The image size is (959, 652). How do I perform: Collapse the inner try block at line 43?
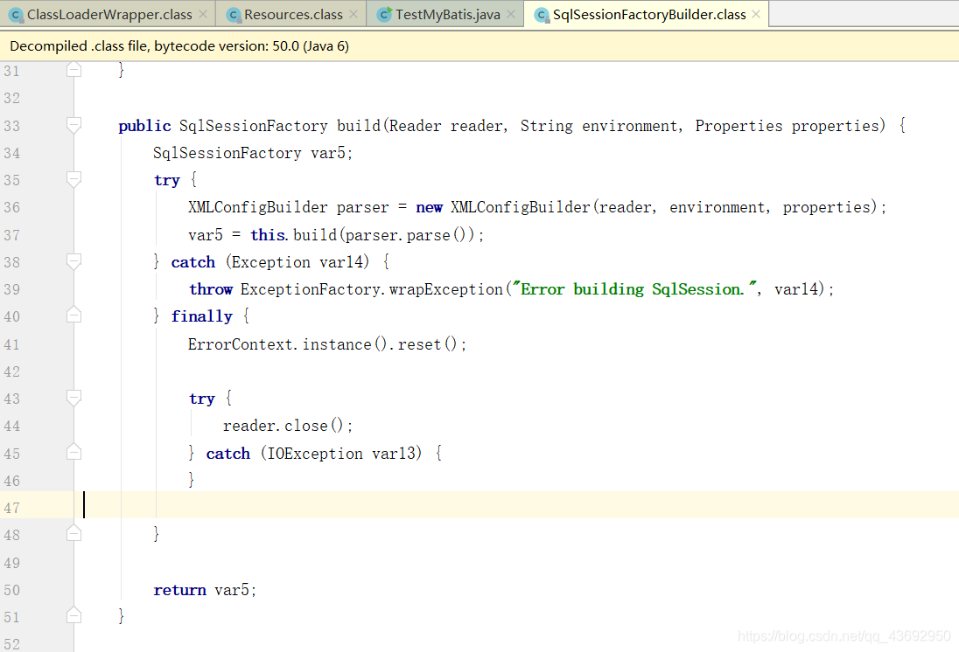[73, 399]
